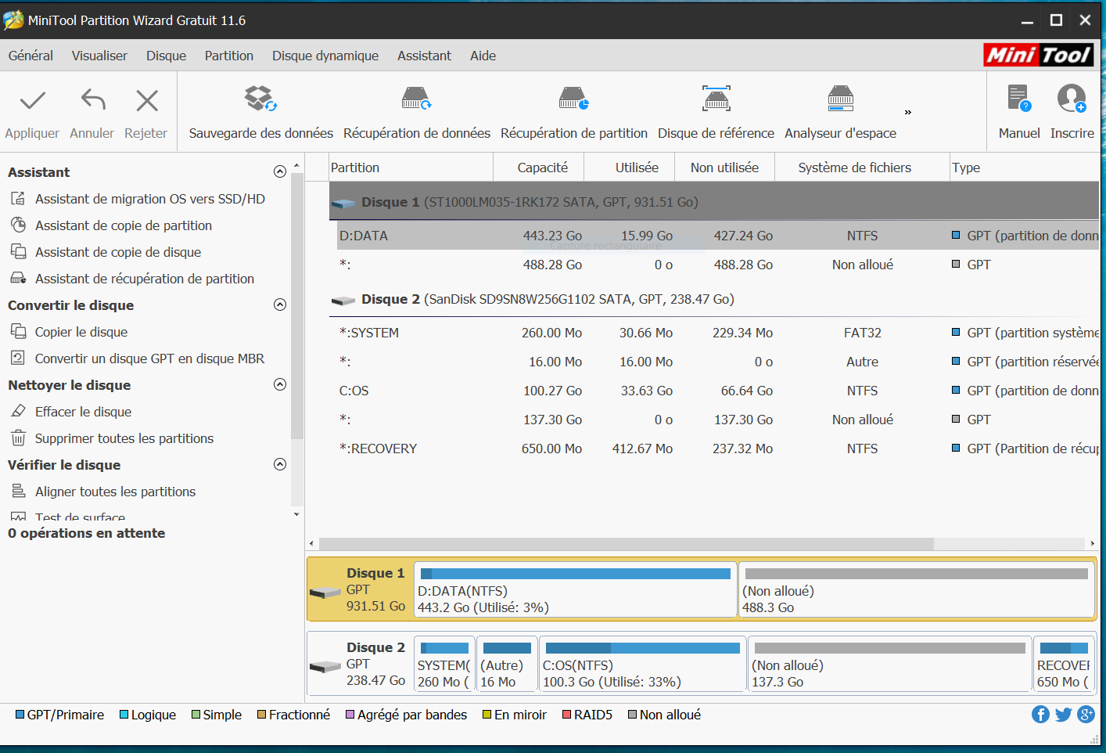Open Google Plus share icon
This screenshot has height=753, width=1106.
[x=1086, y=715]
